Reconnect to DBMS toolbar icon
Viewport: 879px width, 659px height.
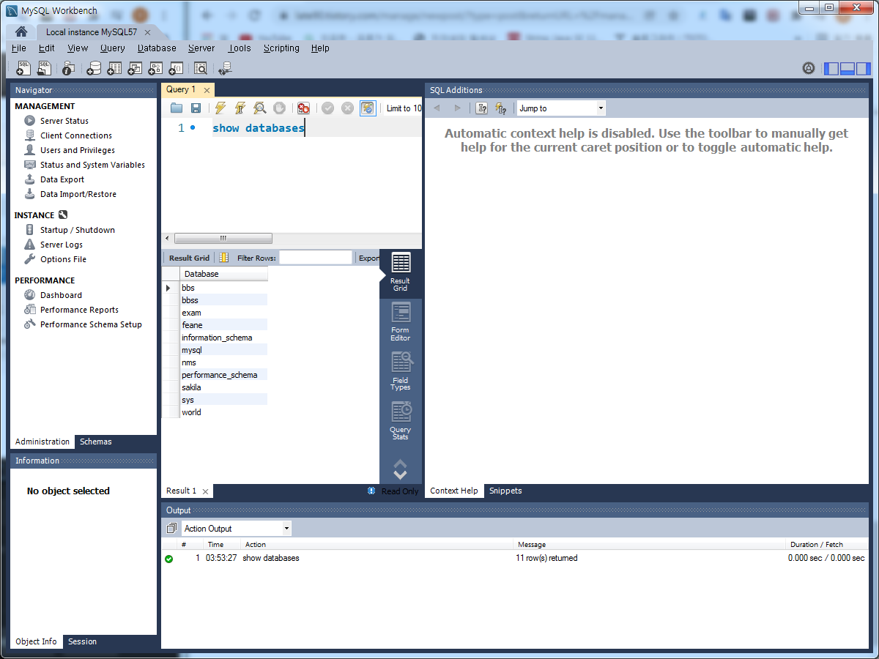click(225, 68)
